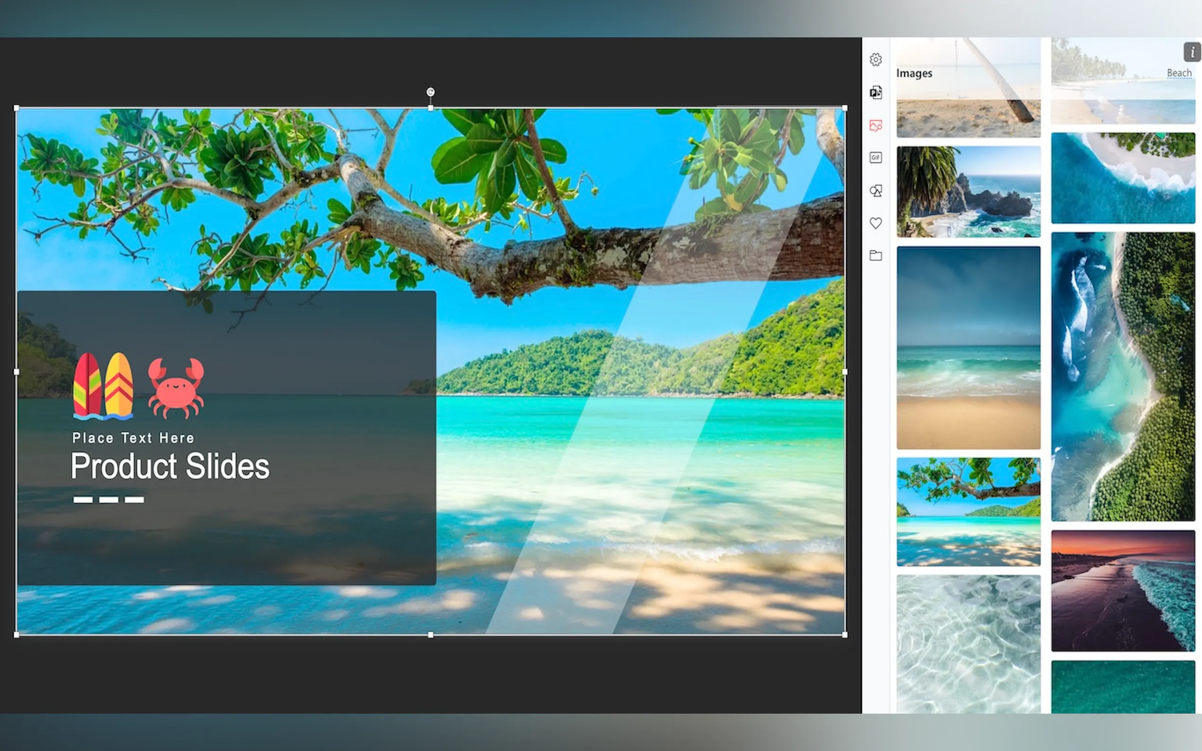This screenshot has height=751, width=1202.
Task: Open the GIF library icon
Action: 875,157
